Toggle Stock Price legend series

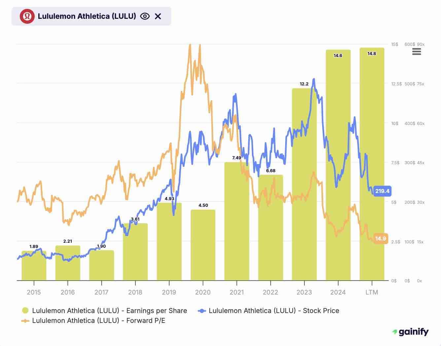point(268,310)
